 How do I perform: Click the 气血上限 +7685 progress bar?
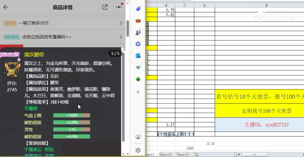coord(72,115)
